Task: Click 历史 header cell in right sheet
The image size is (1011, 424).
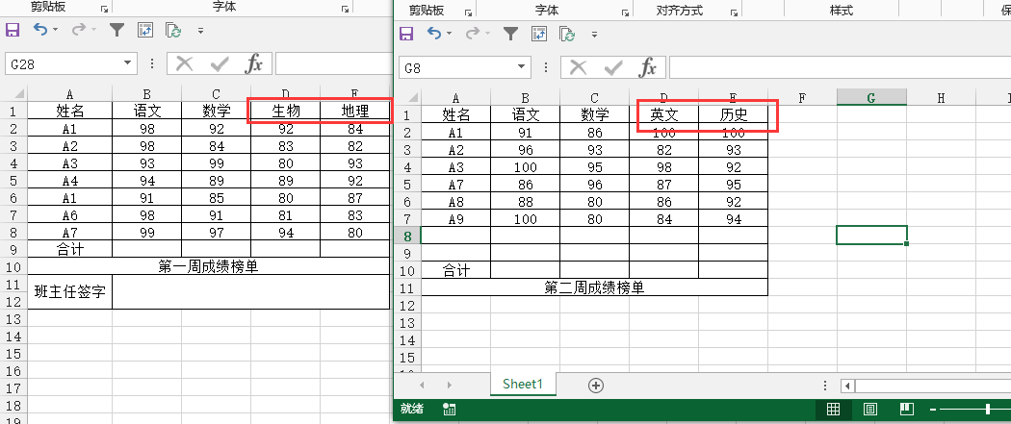Action: tap(733, 115)
